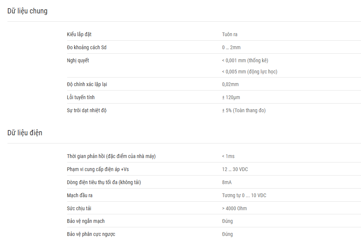Image resolution: width=361 pixels, height=243 pixels.
Task: Select the 'Đo khoảng cách Sd' label
Action: tap(87, 47)
